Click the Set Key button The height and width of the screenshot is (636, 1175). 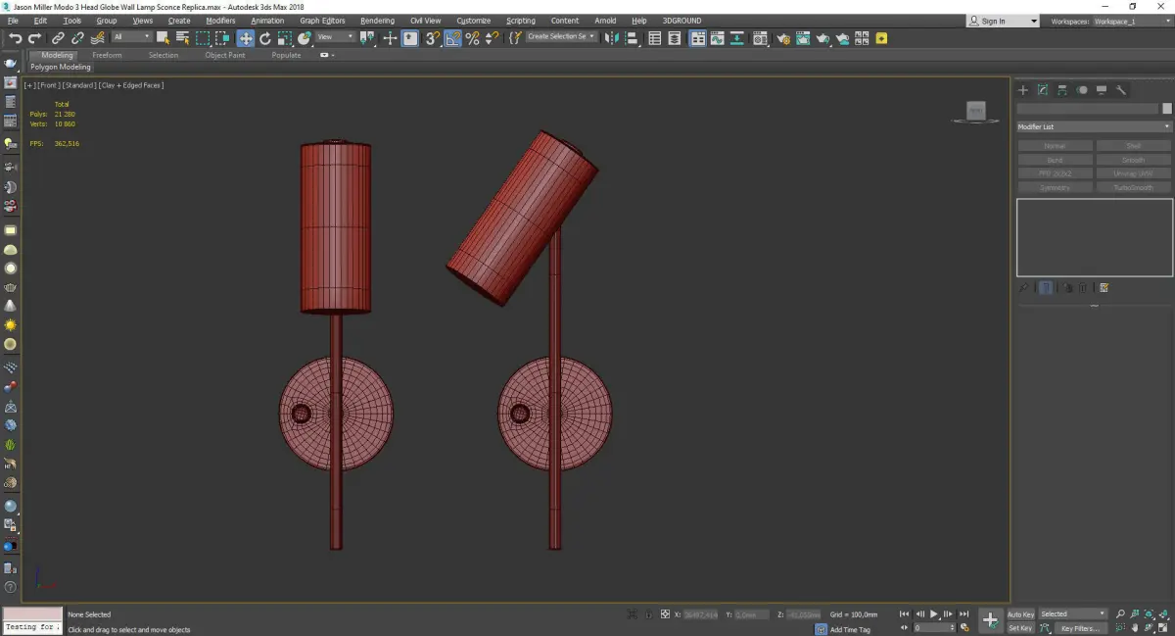tap(1020, 628)
